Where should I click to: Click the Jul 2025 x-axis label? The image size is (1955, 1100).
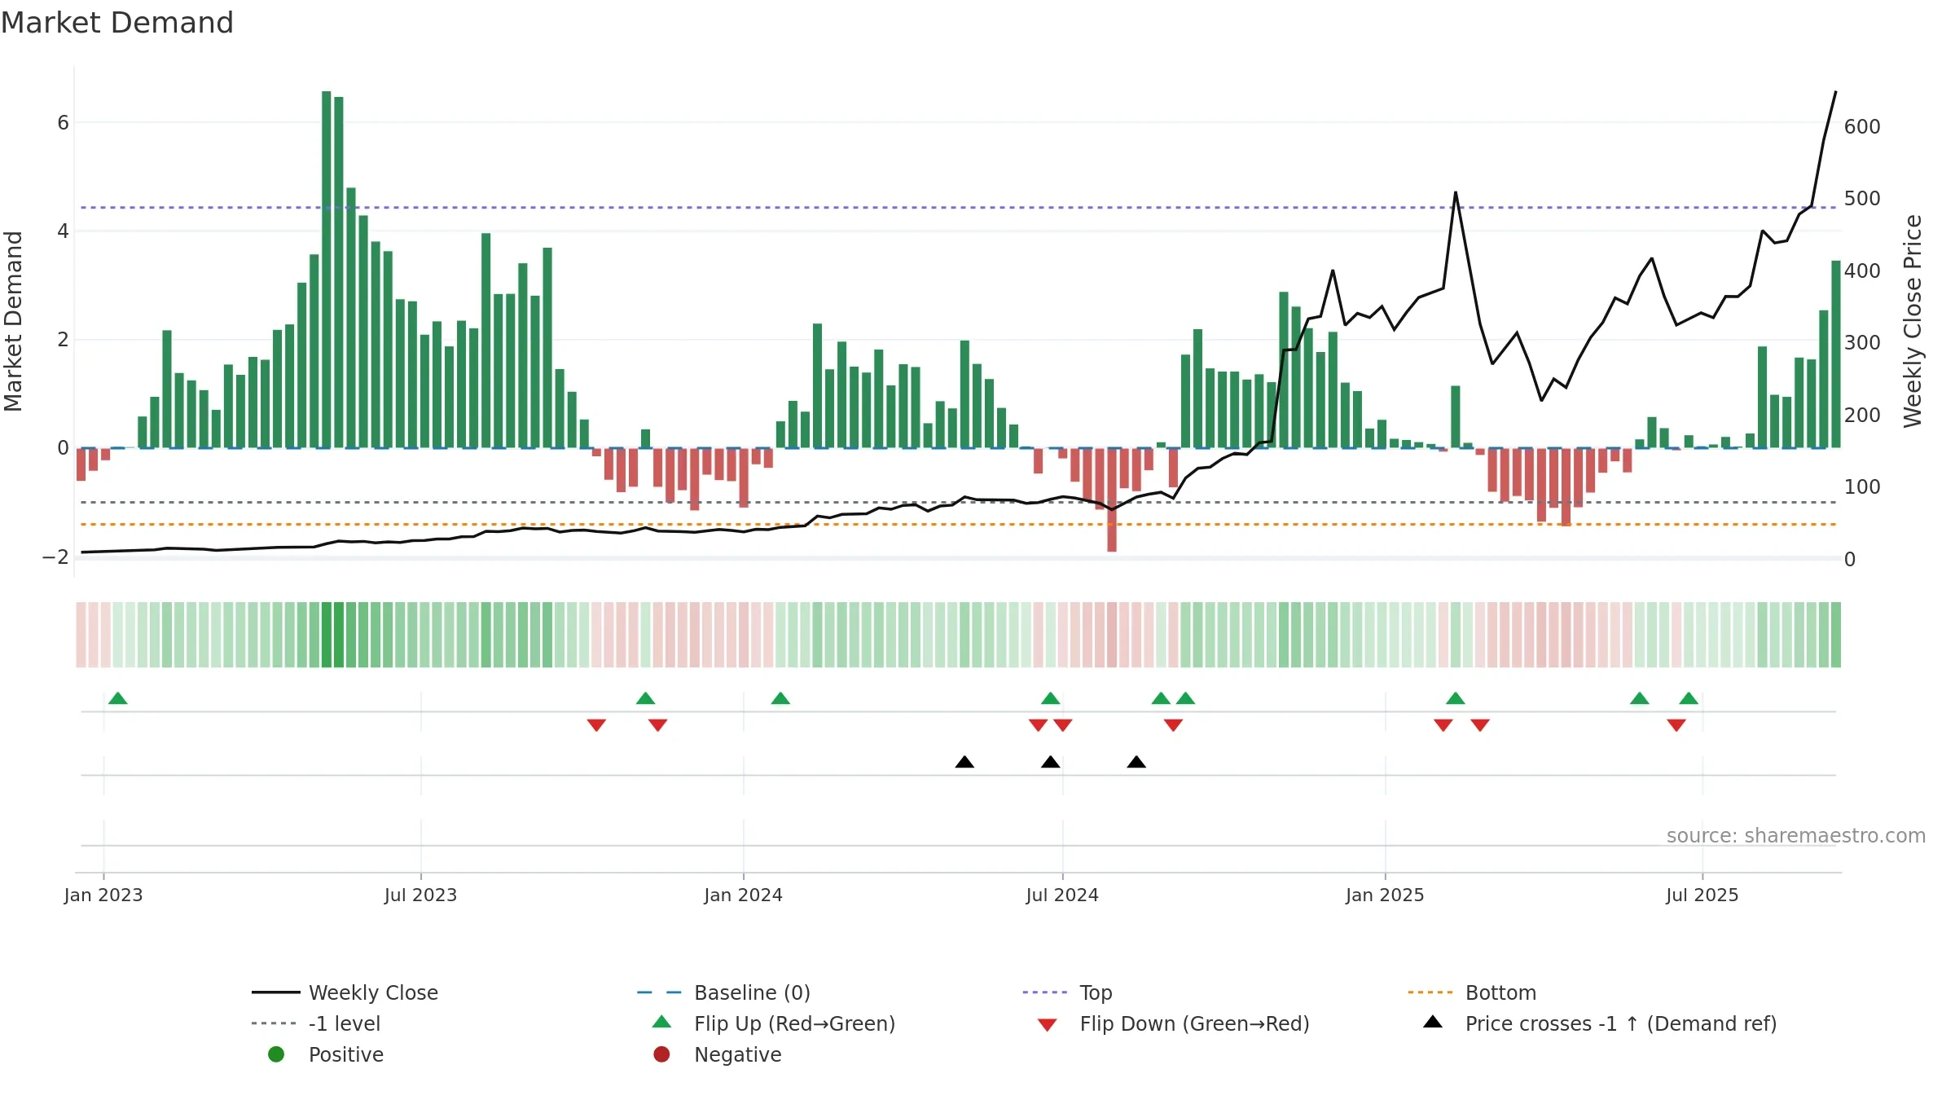pos(1702,895)
